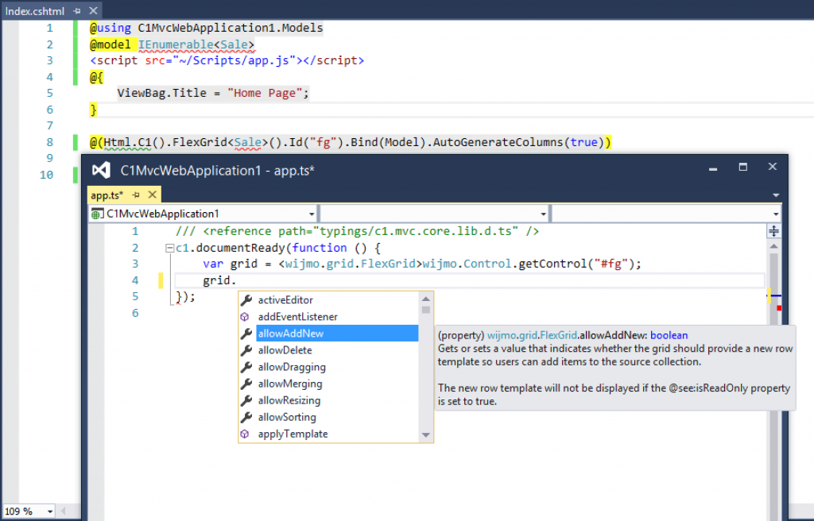Click reference path comment on app.ts line 1
The width and height of the screenshot is (814, 521).
pos(357,231)
